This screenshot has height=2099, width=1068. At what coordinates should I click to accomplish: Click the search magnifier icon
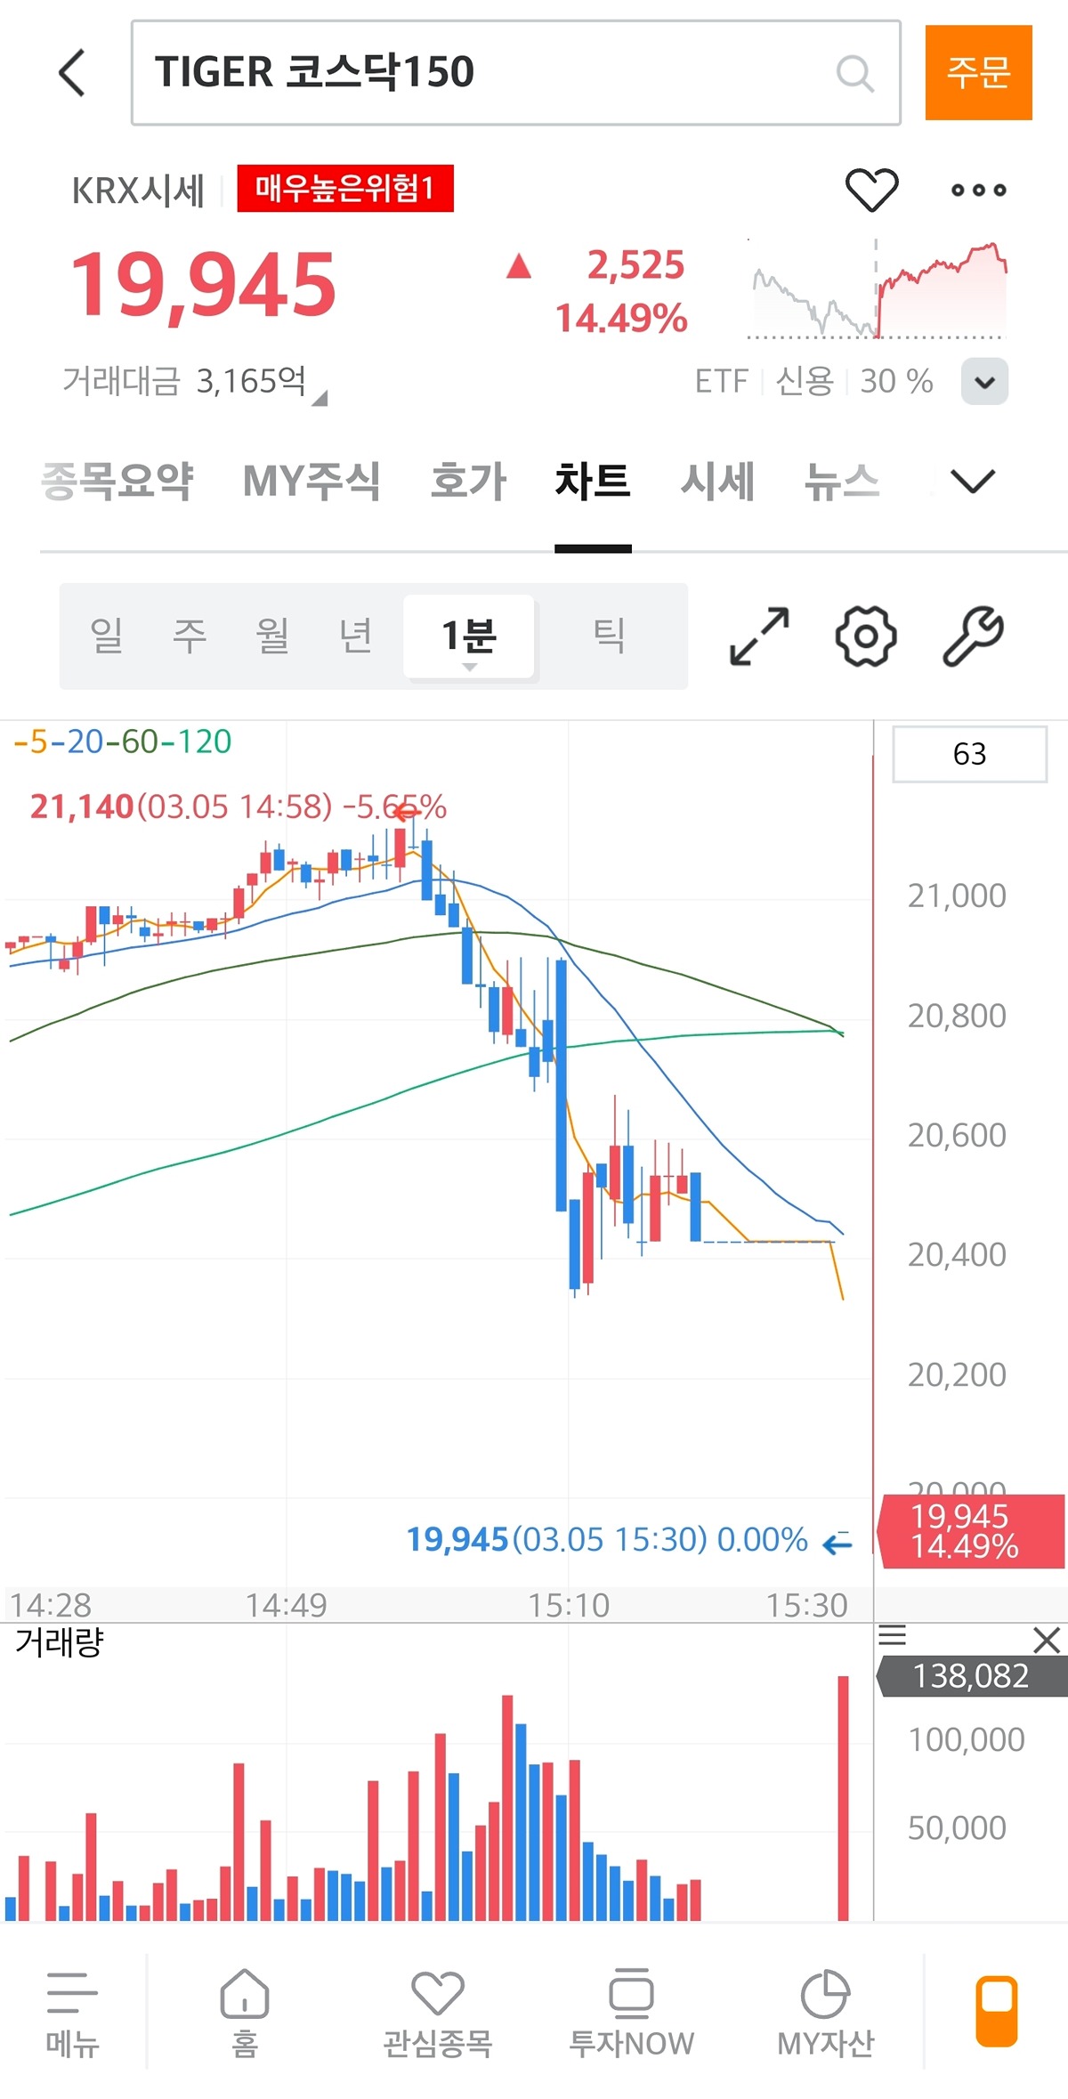pos(854,73)
